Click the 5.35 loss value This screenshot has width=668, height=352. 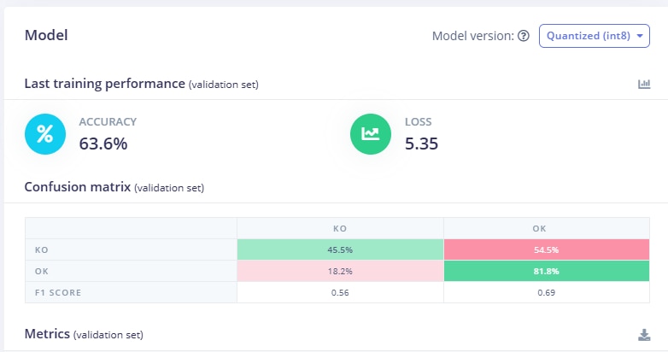[421, 144]
